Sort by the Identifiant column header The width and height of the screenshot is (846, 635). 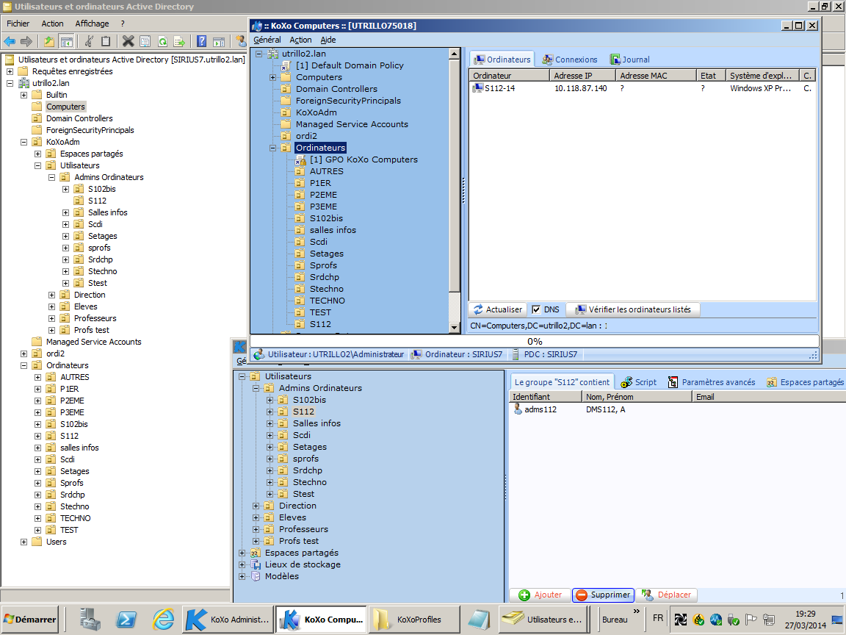tap(546, 397)
